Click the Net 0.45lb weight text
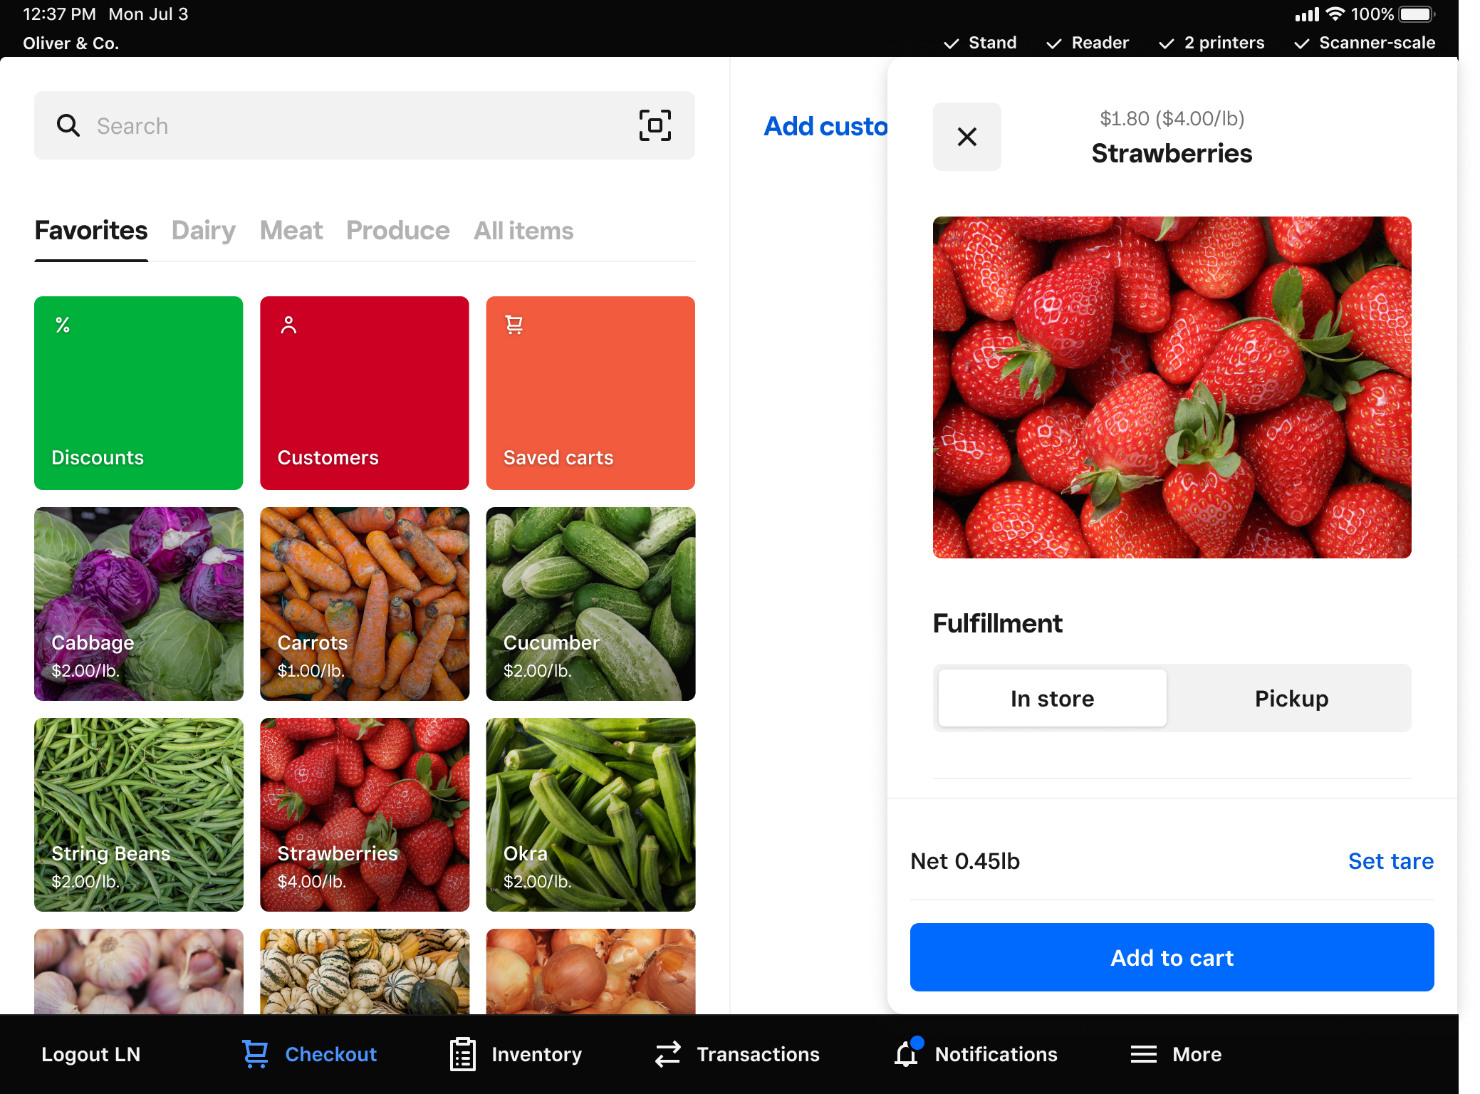The width and height of the screenshot is (1480, 1094). (965, 861)
